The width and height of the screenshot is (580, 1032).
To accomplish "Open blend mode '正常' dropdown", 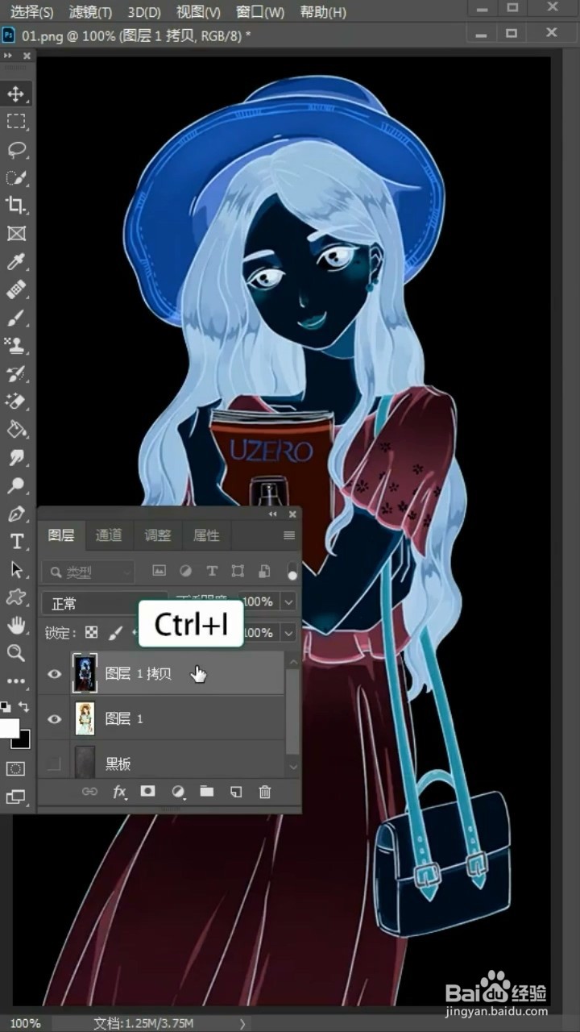I will [x=103, y=603].
